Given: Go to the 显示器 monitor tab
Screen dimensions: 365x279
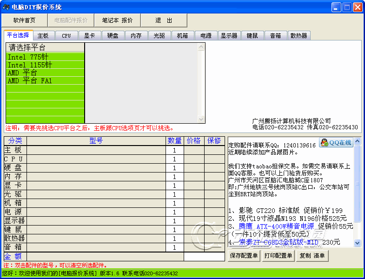Looking at the screenshot, I should click(229, 36).
